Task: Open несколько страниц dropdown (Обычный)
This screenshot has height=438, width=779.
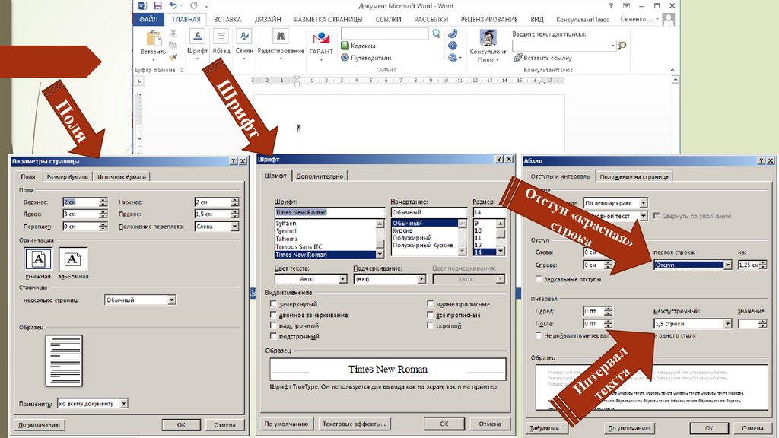Action: [x=140, y=300]
